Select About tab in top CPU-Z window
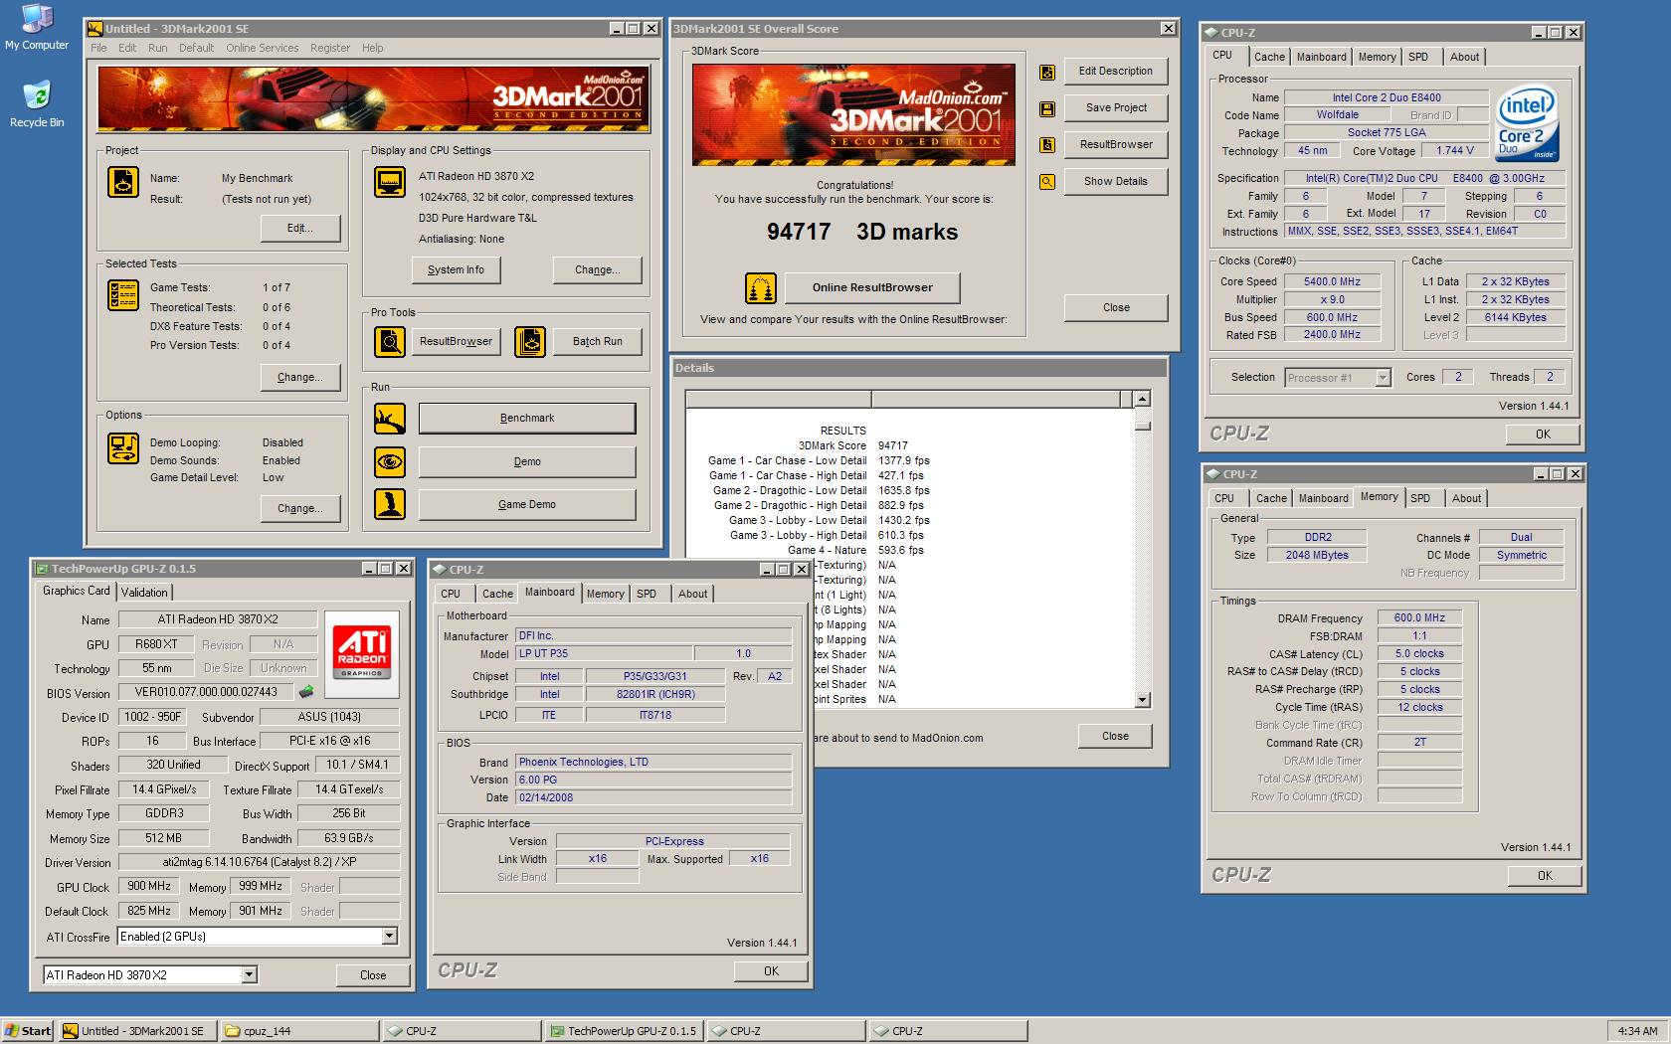 (1464, 58)
